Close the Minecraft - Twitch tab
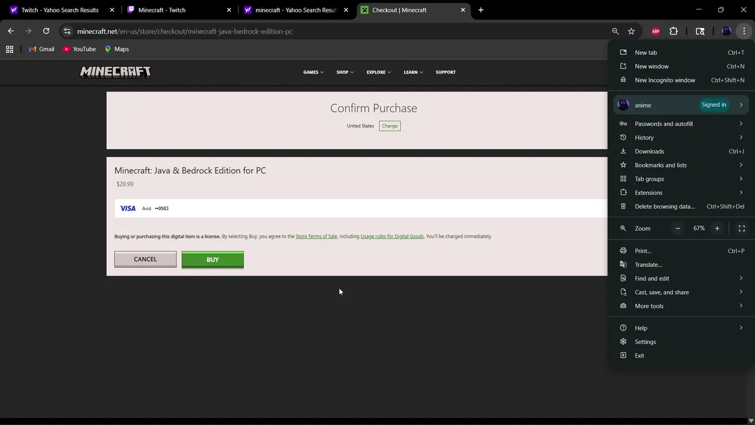 click(x=229, y=10)
